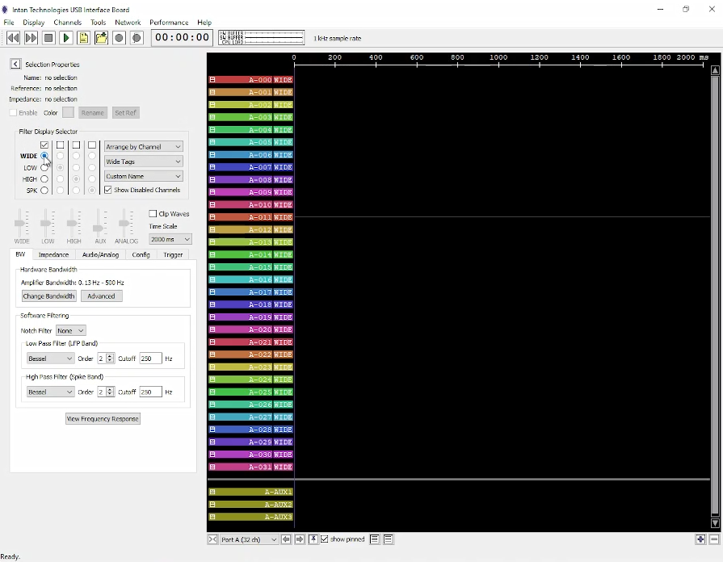Click the zoom in plus icon

(700, 539)
